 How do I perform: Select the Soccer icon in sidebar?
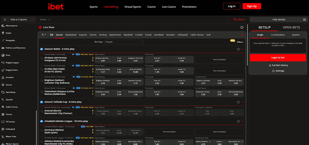coord(3,85)
